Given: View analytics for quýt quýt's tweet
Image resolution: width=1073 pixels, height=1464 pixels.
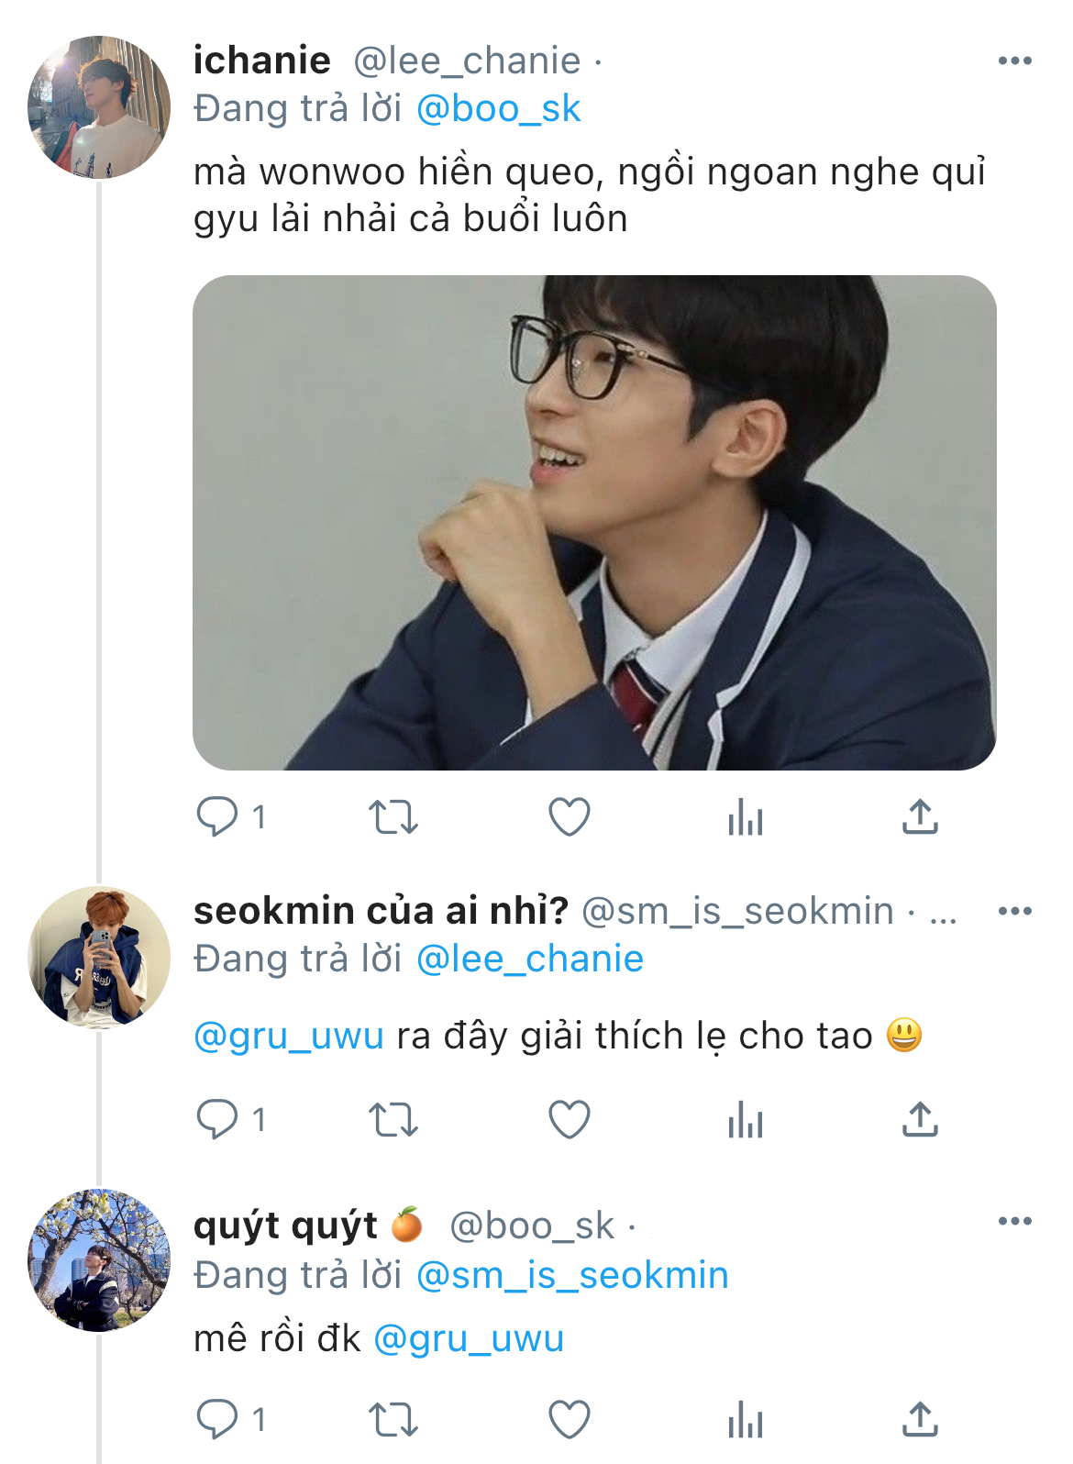Looking at the screenshot, I should [746, 1419].
